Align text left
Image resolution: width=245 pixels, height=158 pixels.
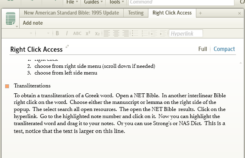(x=107, y=33)
